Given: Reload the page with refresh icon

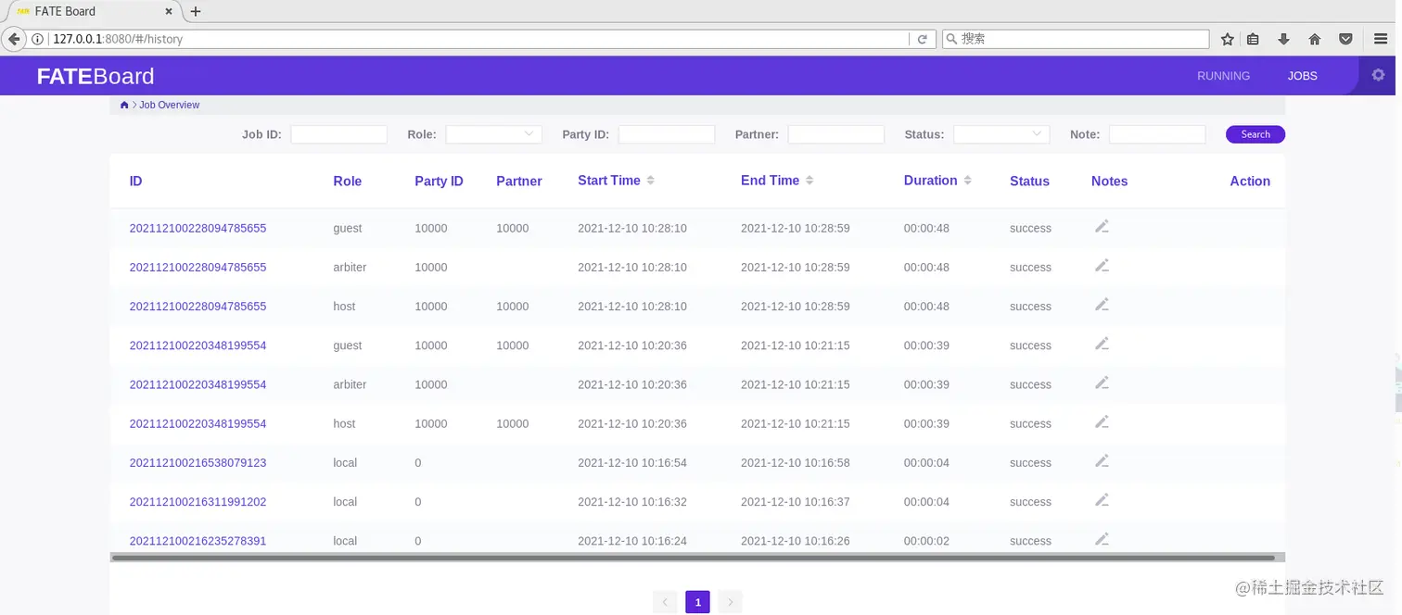Looking at the screenshot, I should tap(923, 39).
